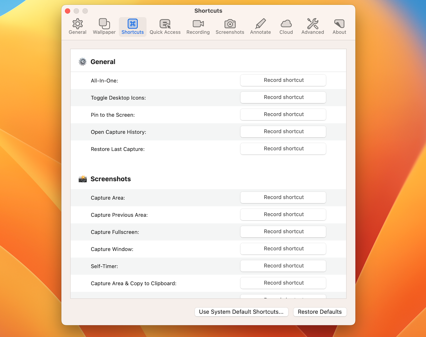
Task: Open the Recording settings icon
Action: (x=198, y=26)
